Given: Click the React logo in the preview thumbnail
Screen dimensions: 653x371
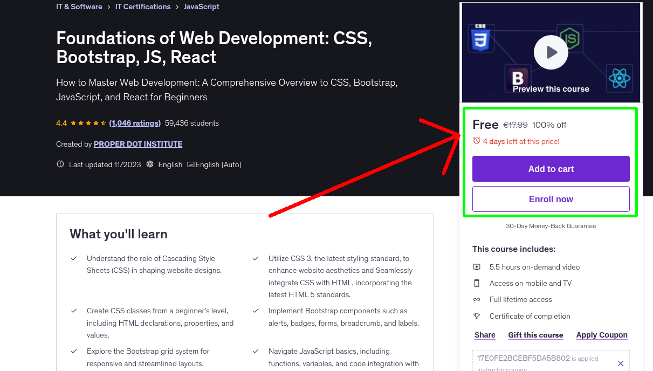Looking at the screenshot, I should 619,78.
